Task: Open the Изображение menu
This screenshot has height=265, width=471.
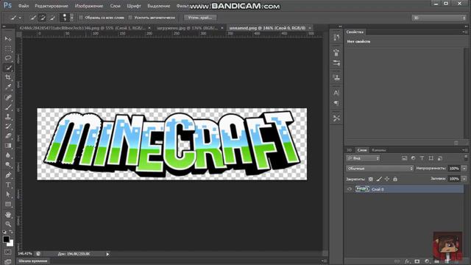Action: 89,6
